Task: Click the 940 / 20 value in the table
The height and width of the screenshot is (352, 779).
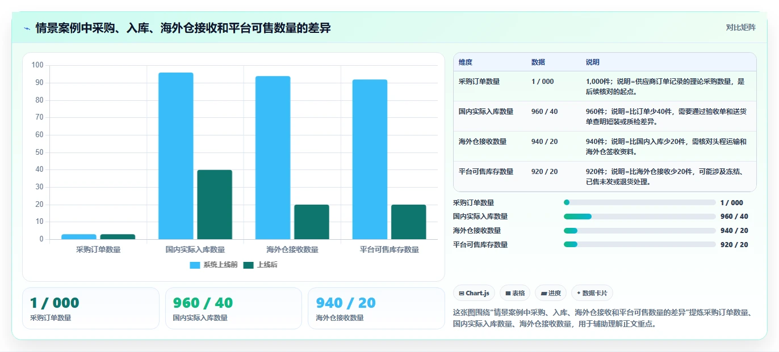Action: coord(545,142)
